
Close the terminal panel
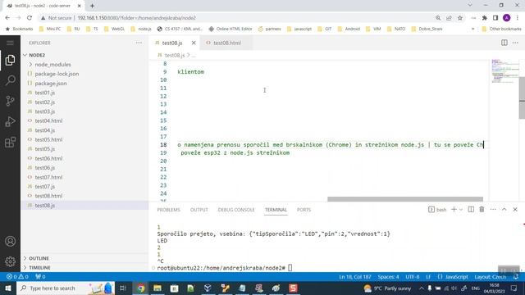point(515,210)
